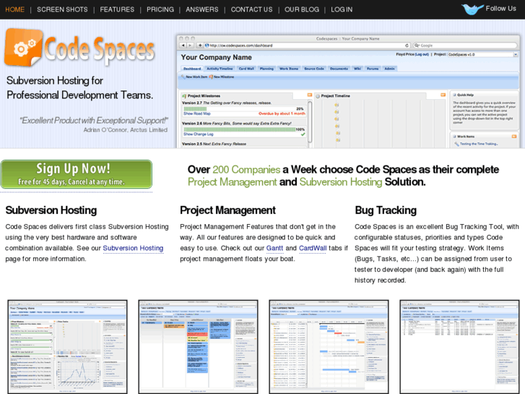This screenshot has width=525, height=394.
Task: Visit OUR BLOG link
Action: (x=302, y=9)
